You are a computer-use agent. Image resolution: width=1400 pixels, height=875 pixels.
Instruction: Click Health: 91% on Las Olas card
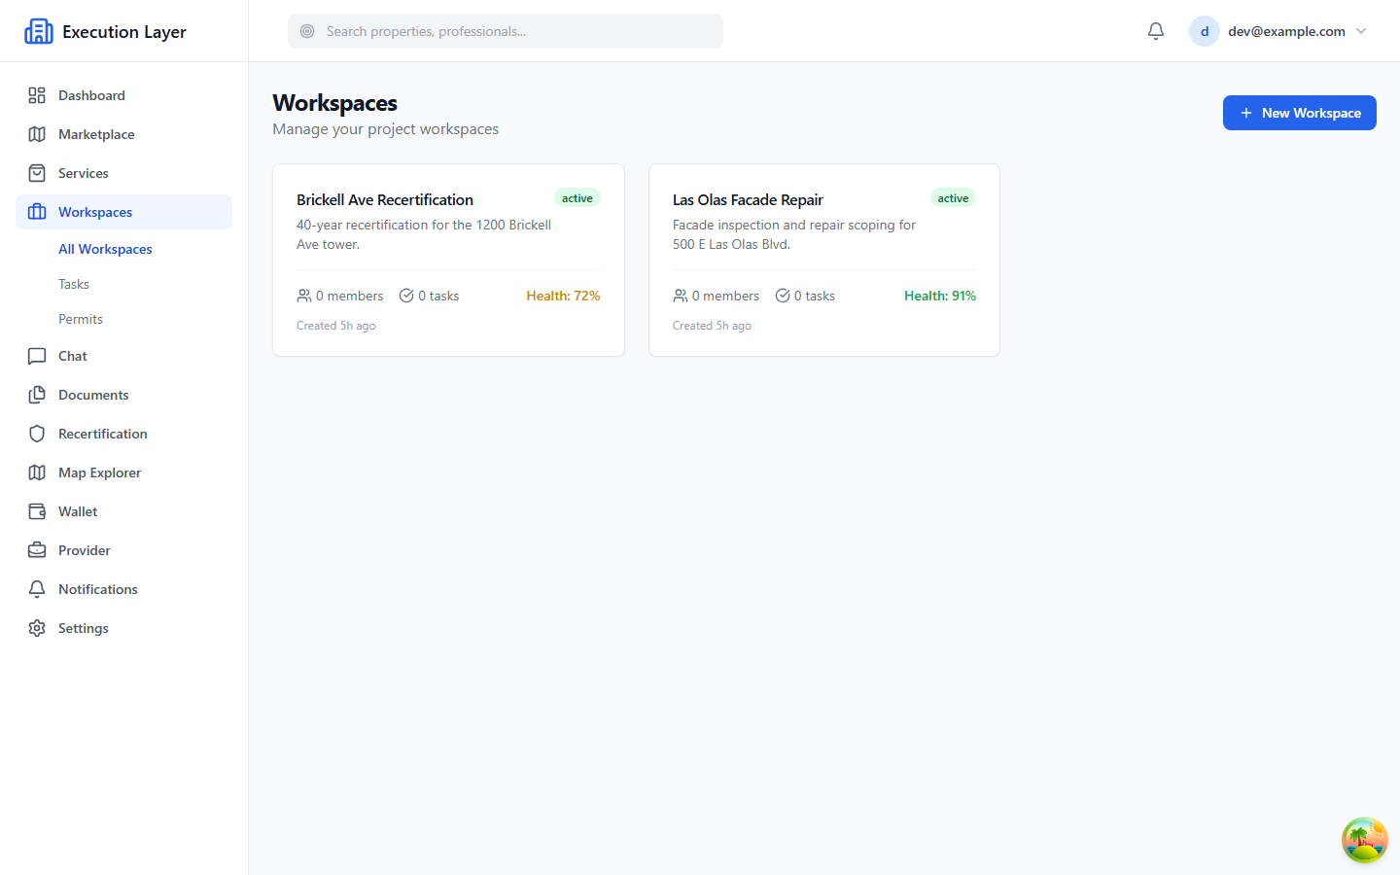click(940, 296)
